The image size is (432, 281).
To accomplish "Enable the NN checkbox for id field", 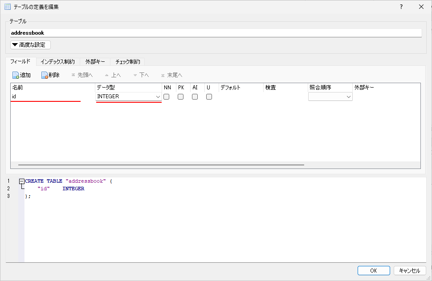I will 166,96.
